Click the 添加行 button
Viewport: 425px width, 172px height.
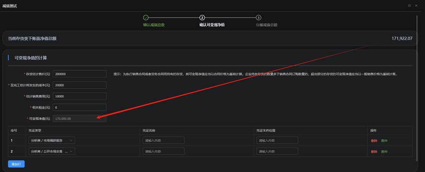[x=16, y=164]
